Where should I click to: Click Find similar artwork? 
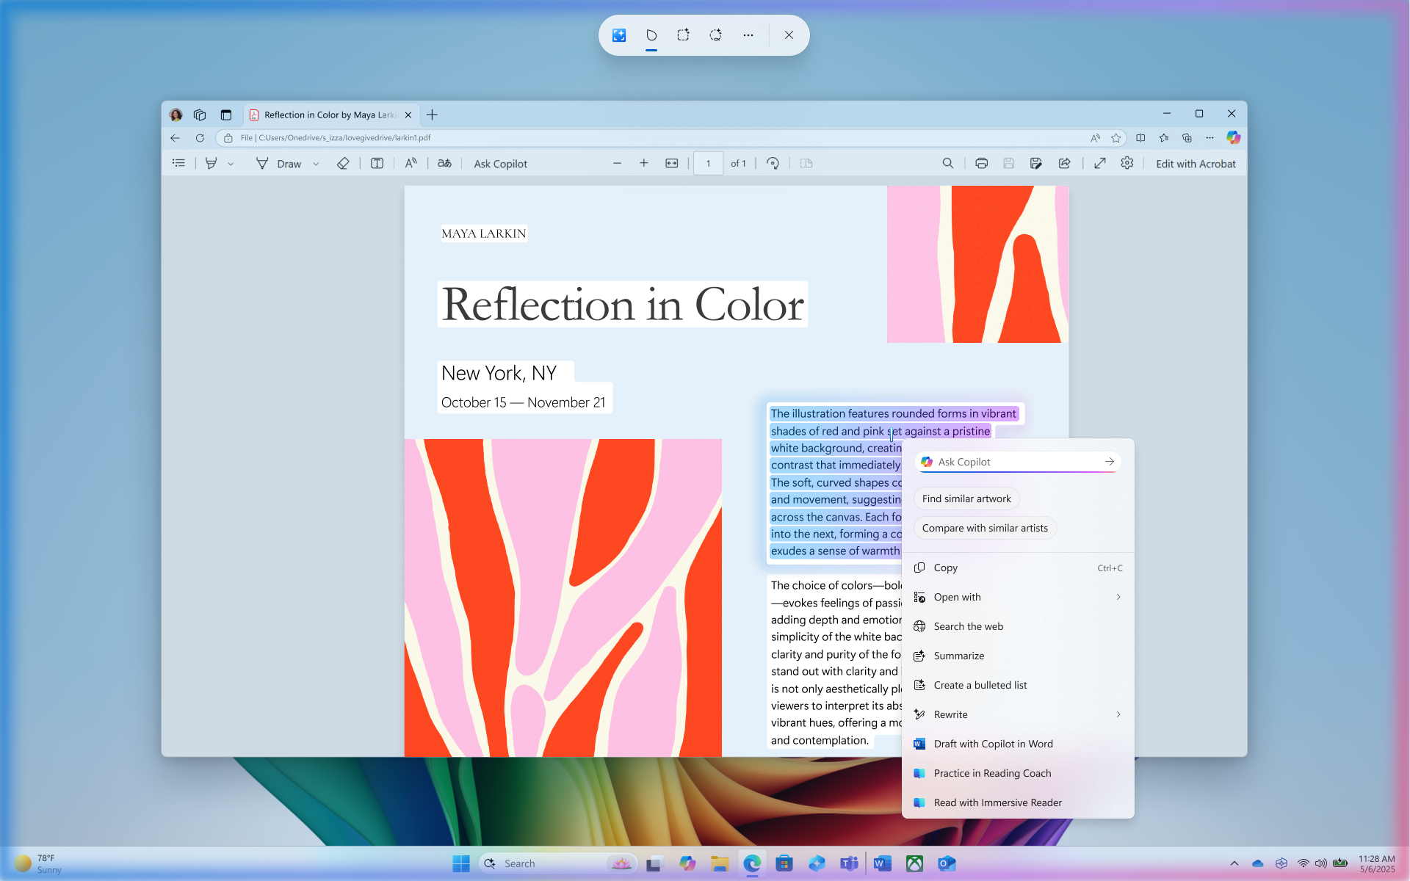[966, 498]
